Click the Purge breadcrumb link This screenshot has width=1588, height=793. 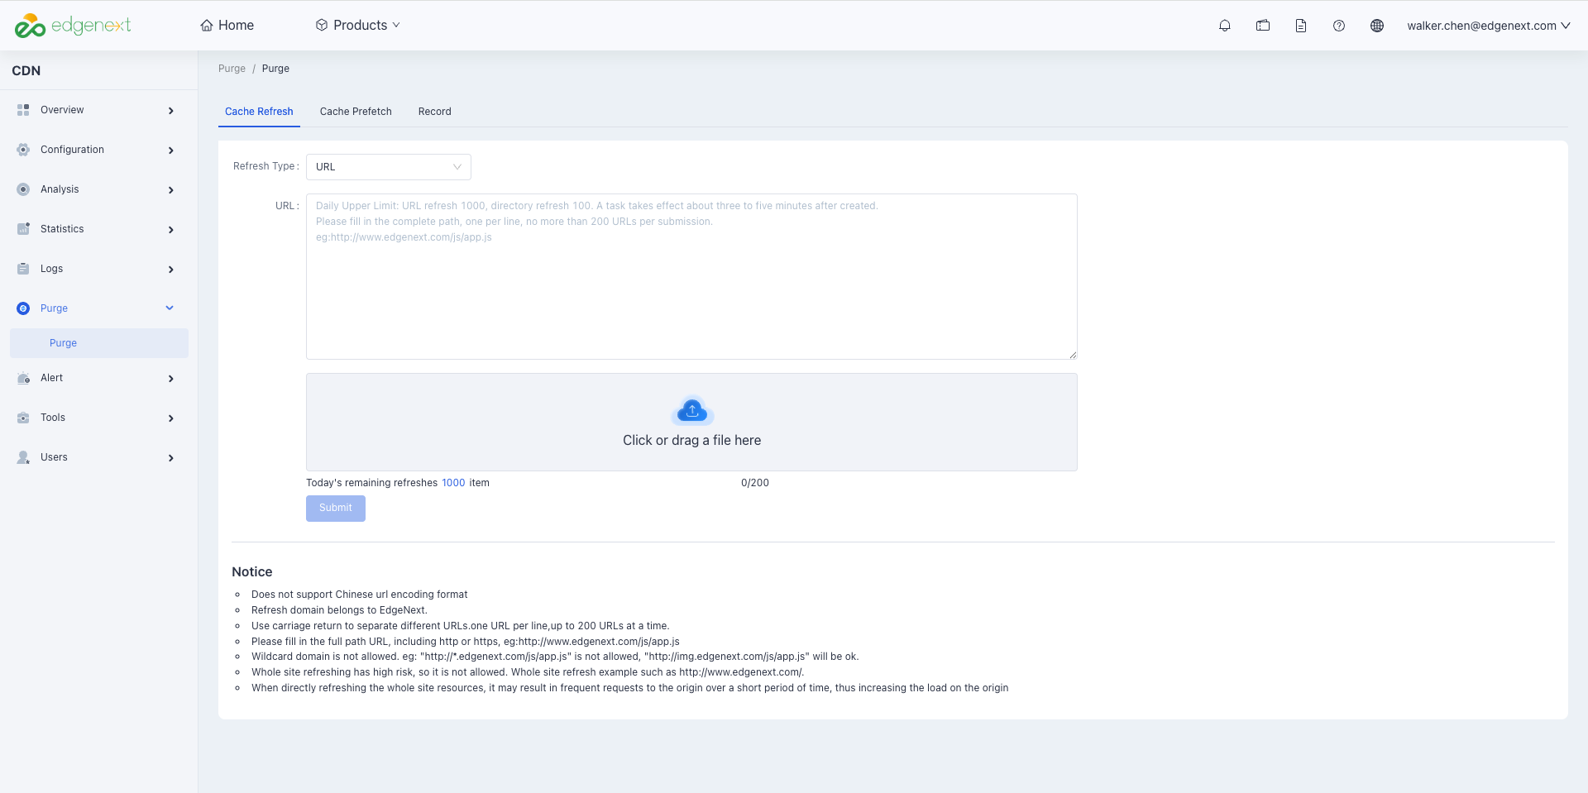232,69
